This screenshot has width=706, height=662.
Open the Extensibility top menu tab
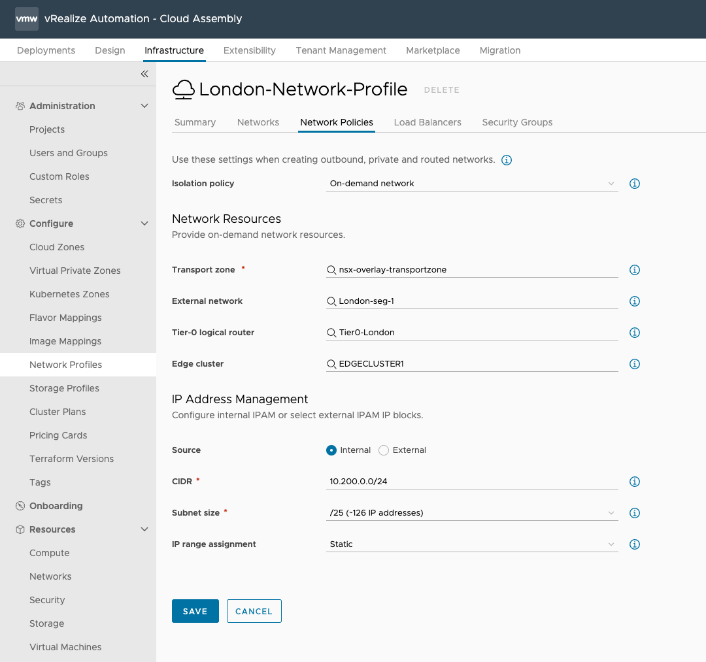(x=249, y=50)
